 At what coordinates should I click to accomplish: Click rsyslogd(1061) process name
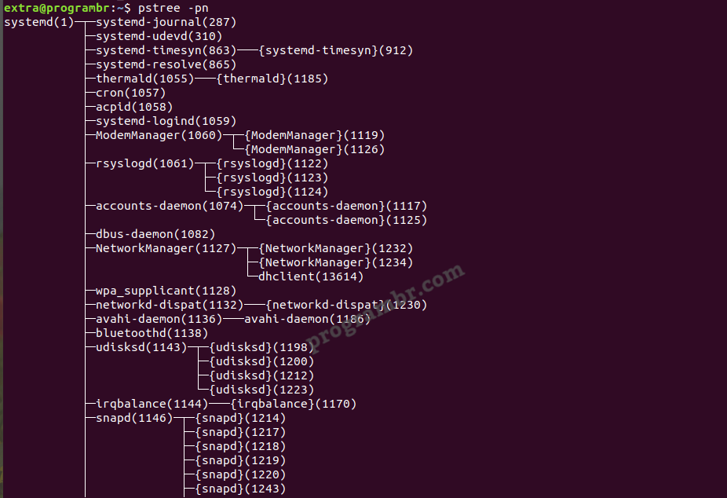click(144, 163)
